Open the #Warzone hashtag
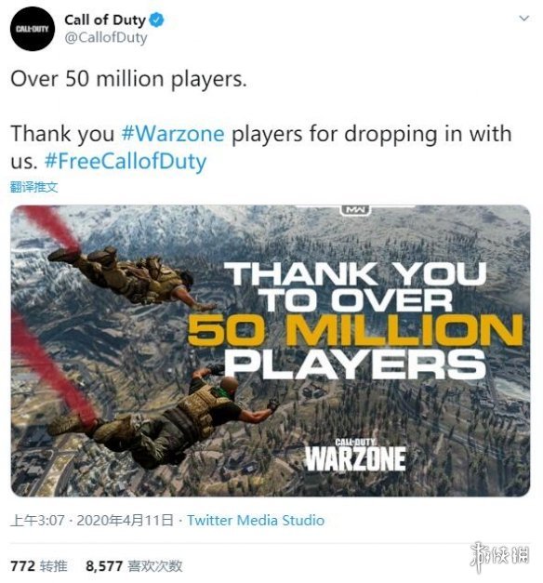This screenshot has height=583, width=543. 173,134
